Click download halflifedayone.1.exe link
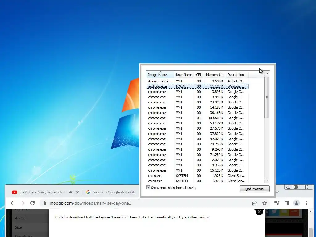The image size is (316, 237). click(94, 217)
